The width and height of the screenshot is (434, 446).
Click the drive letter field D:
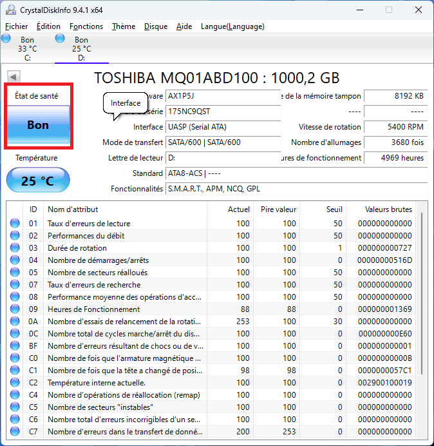pyautogui.click(x=223, y=157)
